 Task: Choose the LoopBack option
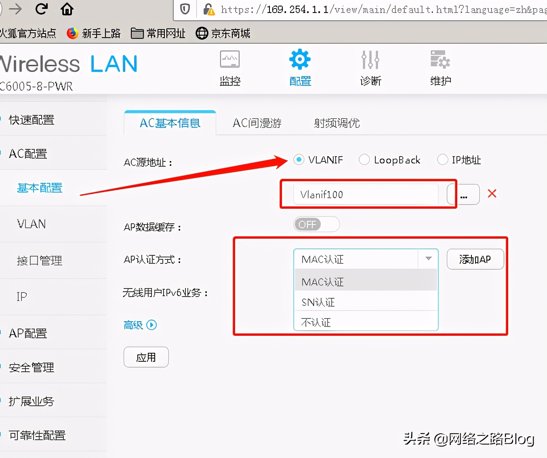coord(364,159)
